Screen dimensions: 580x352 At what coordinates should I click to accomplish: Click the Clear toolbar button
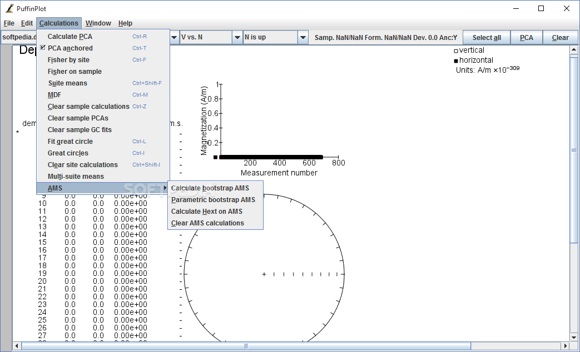tap(560, 38)
